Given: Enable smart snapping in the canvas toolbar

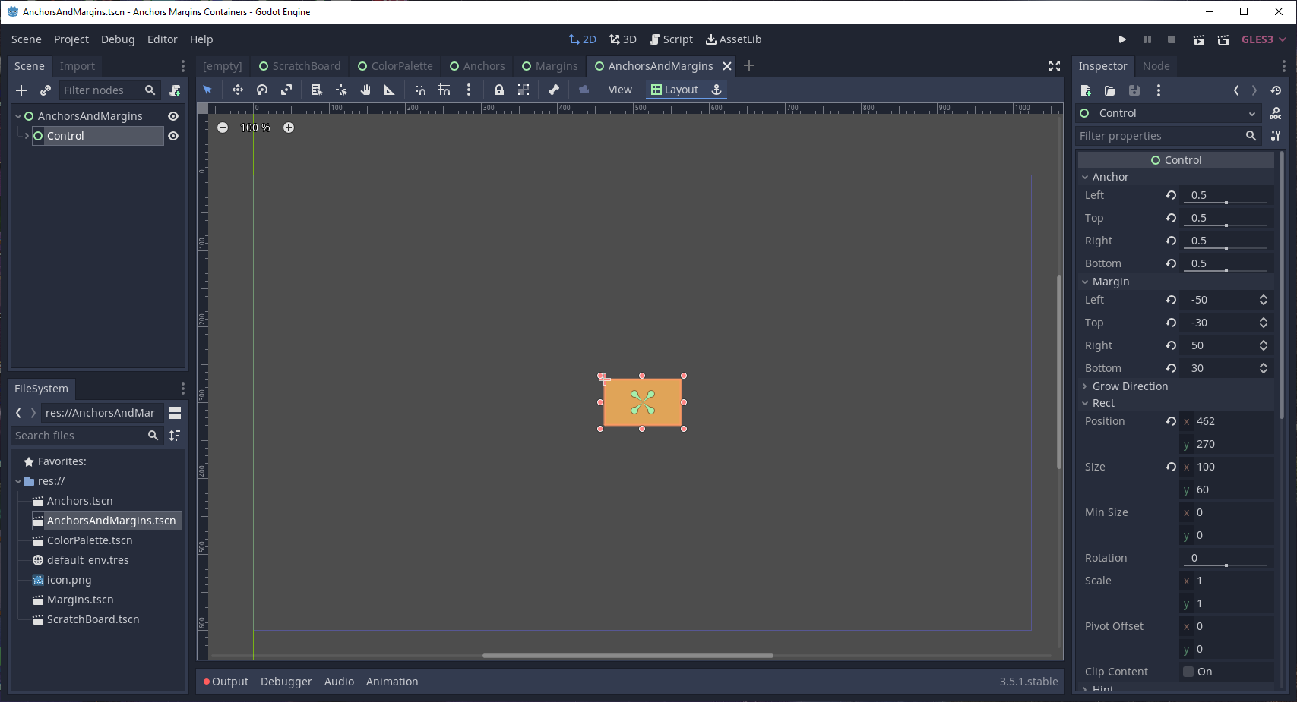Looking at the screenshot, I should 420,90.
